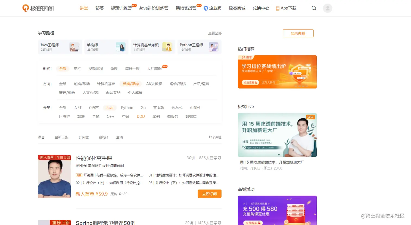Open 架构实战营 in the navigation
Viewport: 411px width, 225px height.
tap(186, 8)
